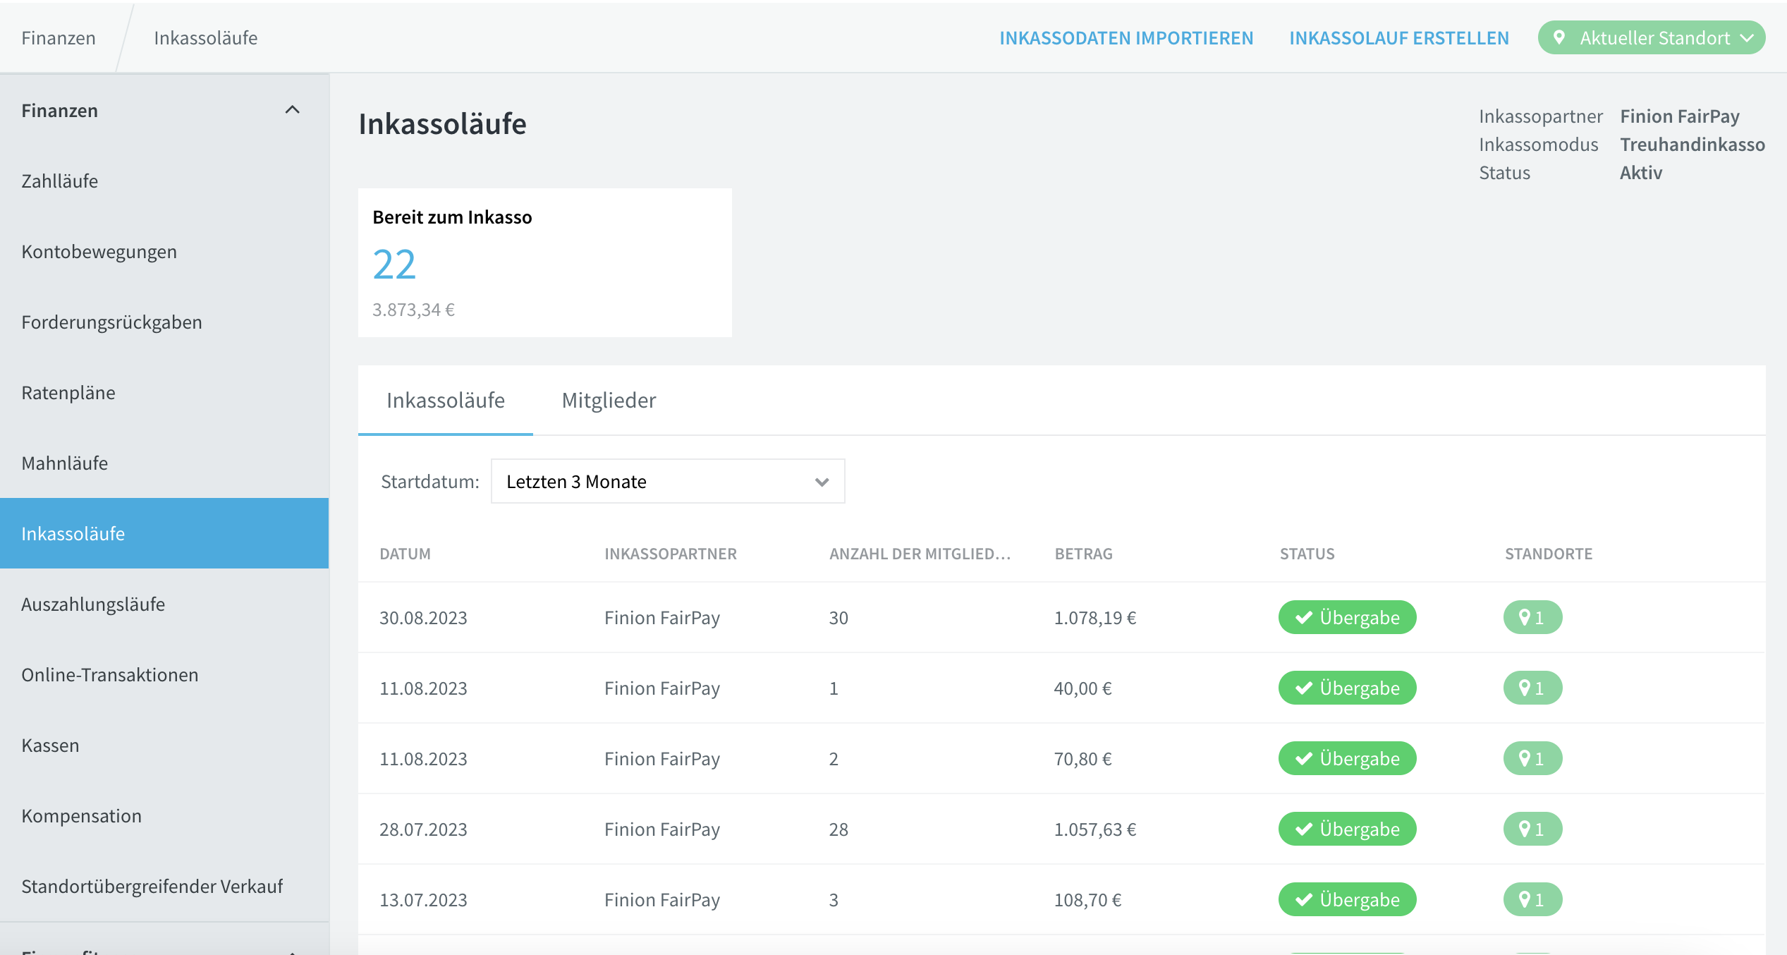Open the Startdatum dropdown

pyautogui.click(x=668, y=481)
